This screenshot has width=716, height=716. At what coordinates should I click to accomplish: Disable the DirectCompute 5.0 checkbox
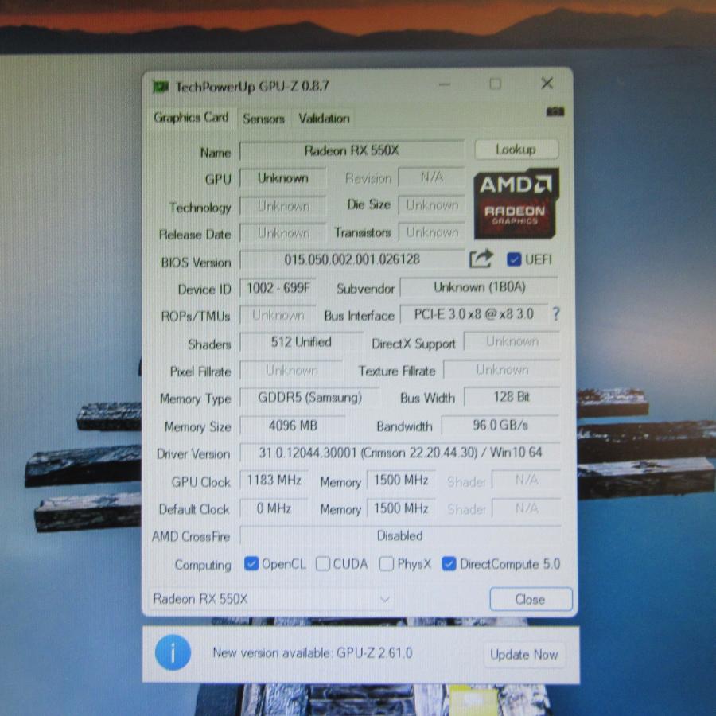pyautogui.click(x=449, y=564)
